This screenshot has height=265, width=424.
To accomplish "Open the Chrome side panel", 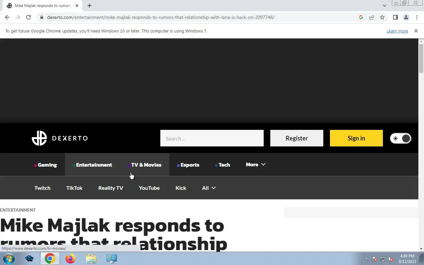I will (395, 17).
